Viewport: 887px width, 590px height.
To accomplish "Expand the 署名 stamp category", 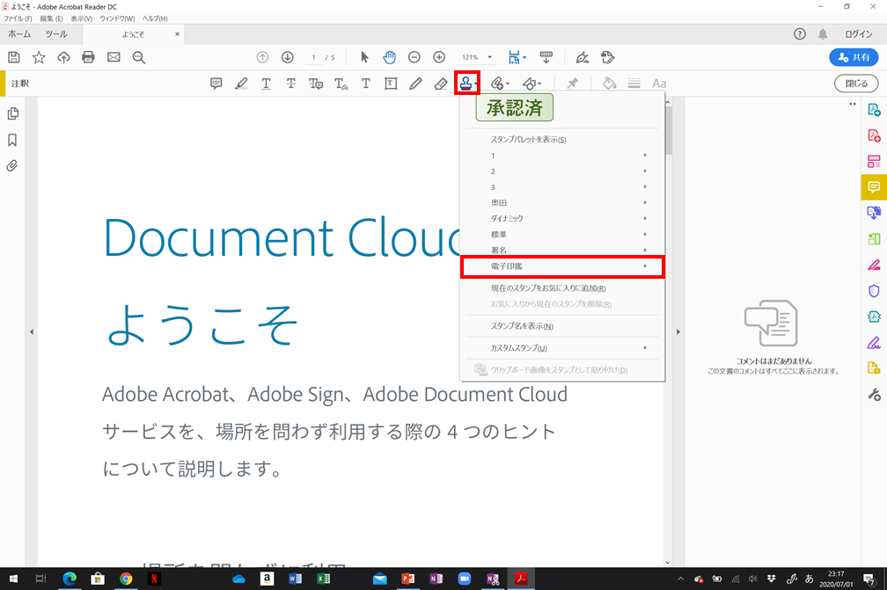I will (563, 250).
